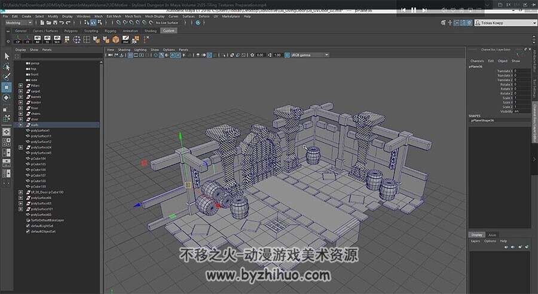Image resolution: width=538 pixels, height=294 pixels.
Task: Click the Display layer tab
Action: 476,235
